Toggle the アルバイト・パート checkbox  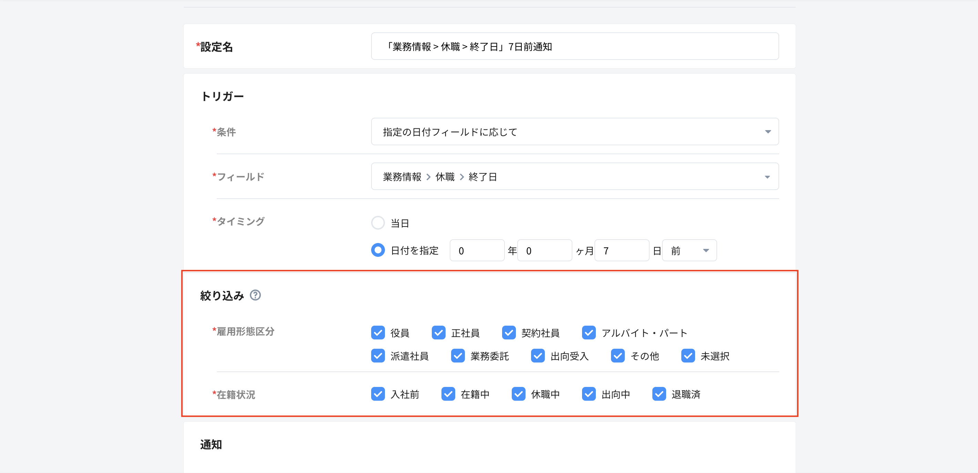click(589, 333)
